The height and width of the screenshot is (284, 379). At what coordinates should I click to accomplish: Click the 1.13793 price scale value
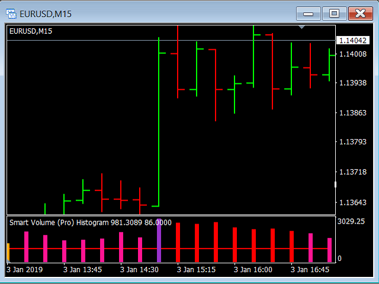coord(353,141)
